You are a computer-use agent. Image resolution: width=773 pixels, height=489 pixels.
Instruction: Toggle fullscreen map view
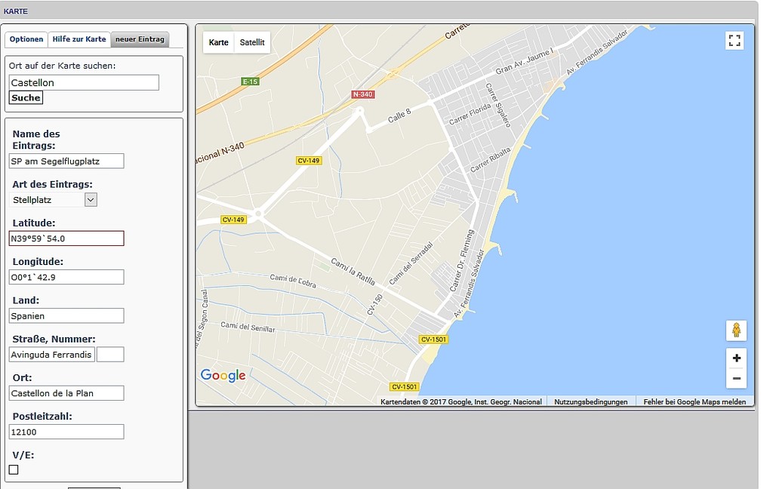[735, 41]
